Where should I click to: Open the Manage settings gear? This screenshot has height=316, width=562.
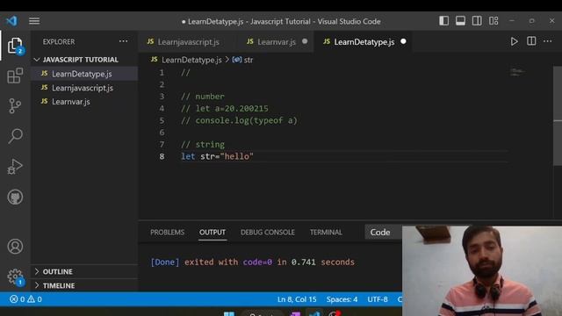[15, 276]
